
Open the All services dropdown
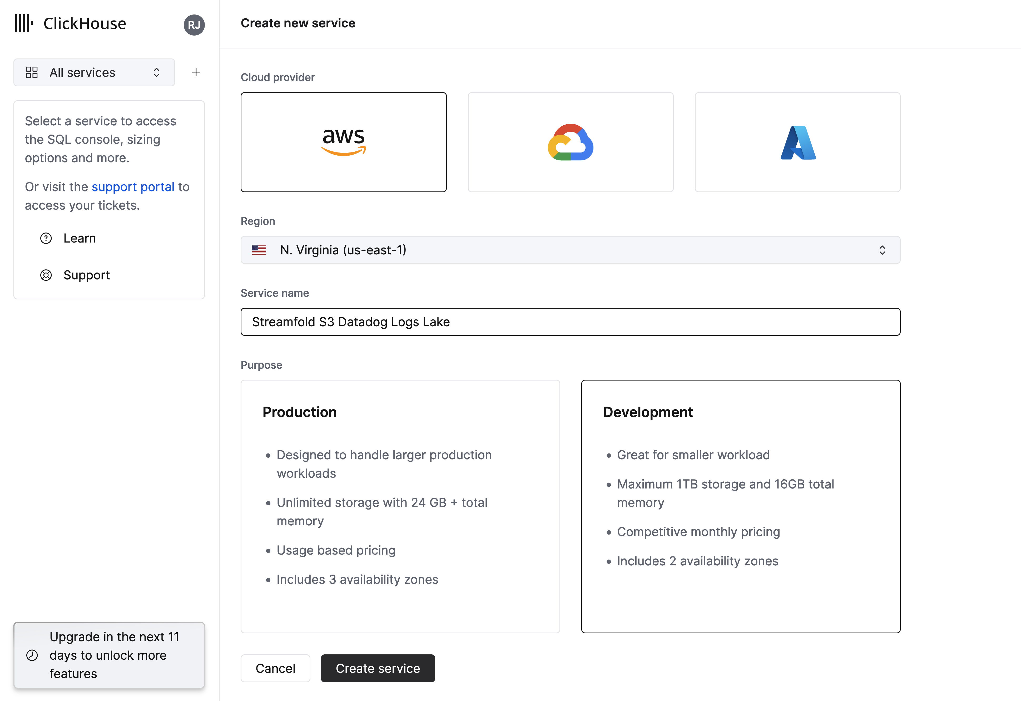coord(94,72)
